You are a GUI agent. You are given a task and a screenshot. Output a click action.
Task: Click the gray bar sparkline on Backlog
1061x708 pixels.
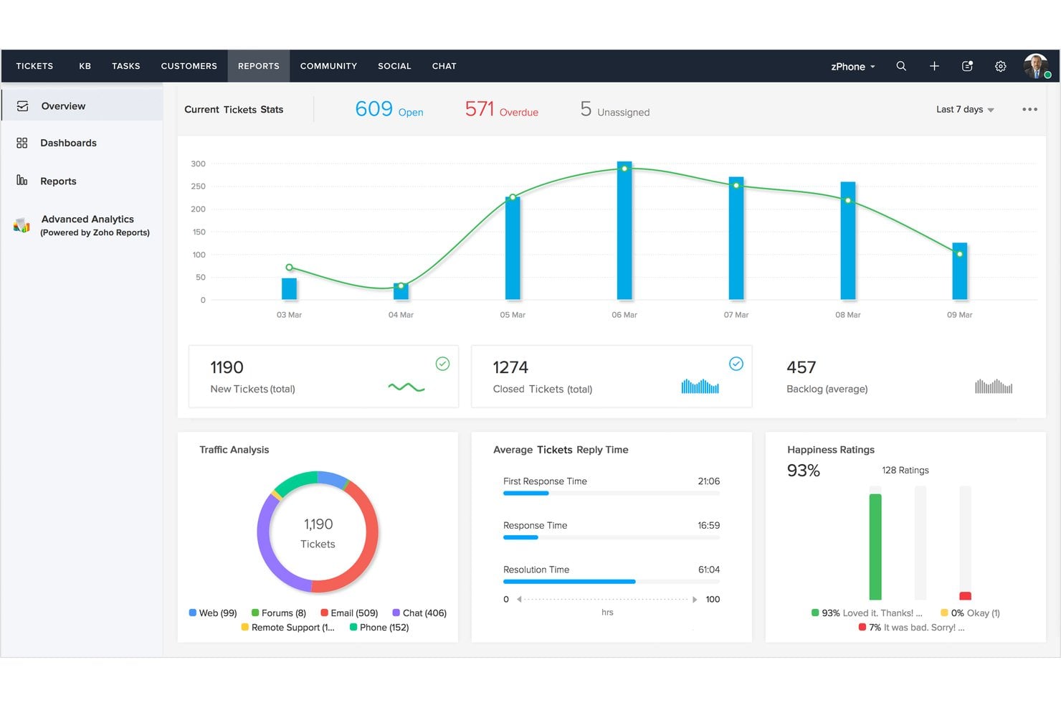click(x=994, y=387)
